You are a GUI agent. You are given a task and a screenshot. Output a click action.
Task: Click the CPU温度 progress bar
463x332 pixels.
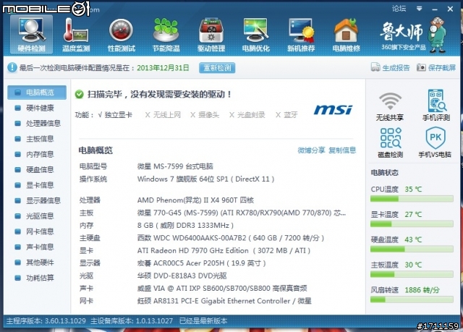point(412,199)
